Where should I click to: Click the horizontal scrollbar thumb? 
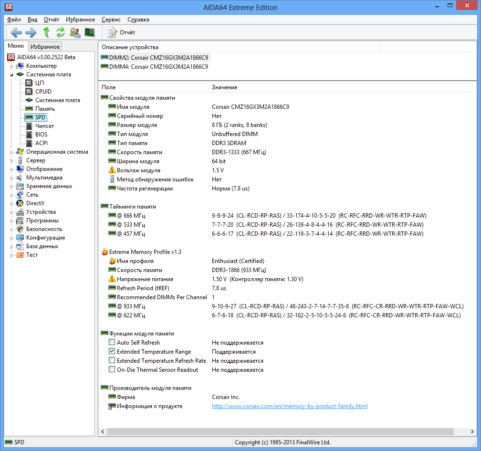click(280, 431)
